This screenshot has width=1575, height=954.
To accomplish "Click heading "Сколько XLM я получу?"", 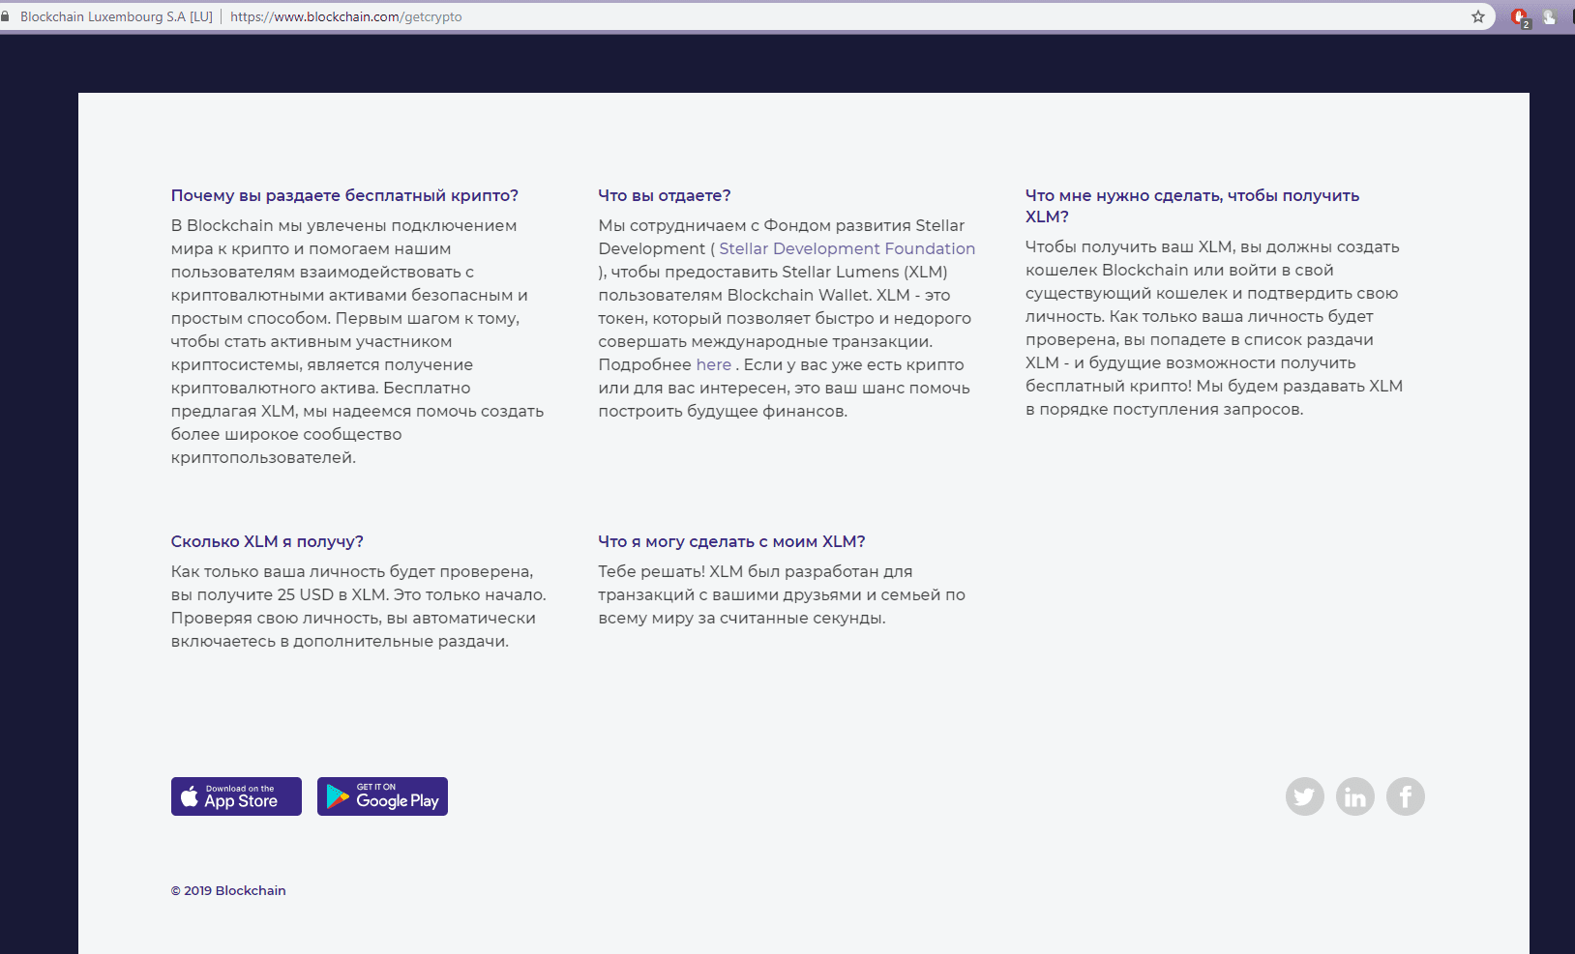I will (267, 541).
